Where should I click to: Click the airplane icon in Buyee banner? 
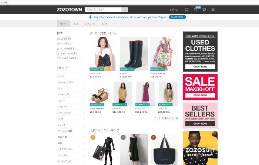click(x=90, y=17)
